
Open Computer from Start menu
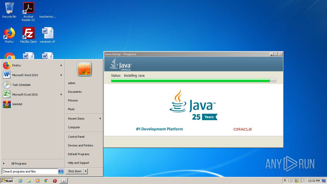(x=74, y=127)
